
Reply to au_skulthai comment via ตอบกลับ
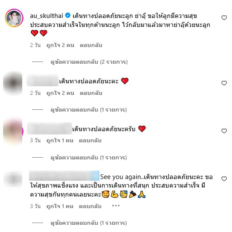point(91,45)
